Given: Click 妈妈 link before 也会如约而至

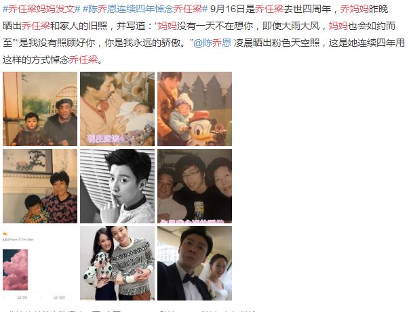Looking at the screenshot, I should 338,26.
